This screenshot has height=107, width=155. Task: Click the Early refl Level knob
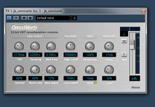point(109,70)
